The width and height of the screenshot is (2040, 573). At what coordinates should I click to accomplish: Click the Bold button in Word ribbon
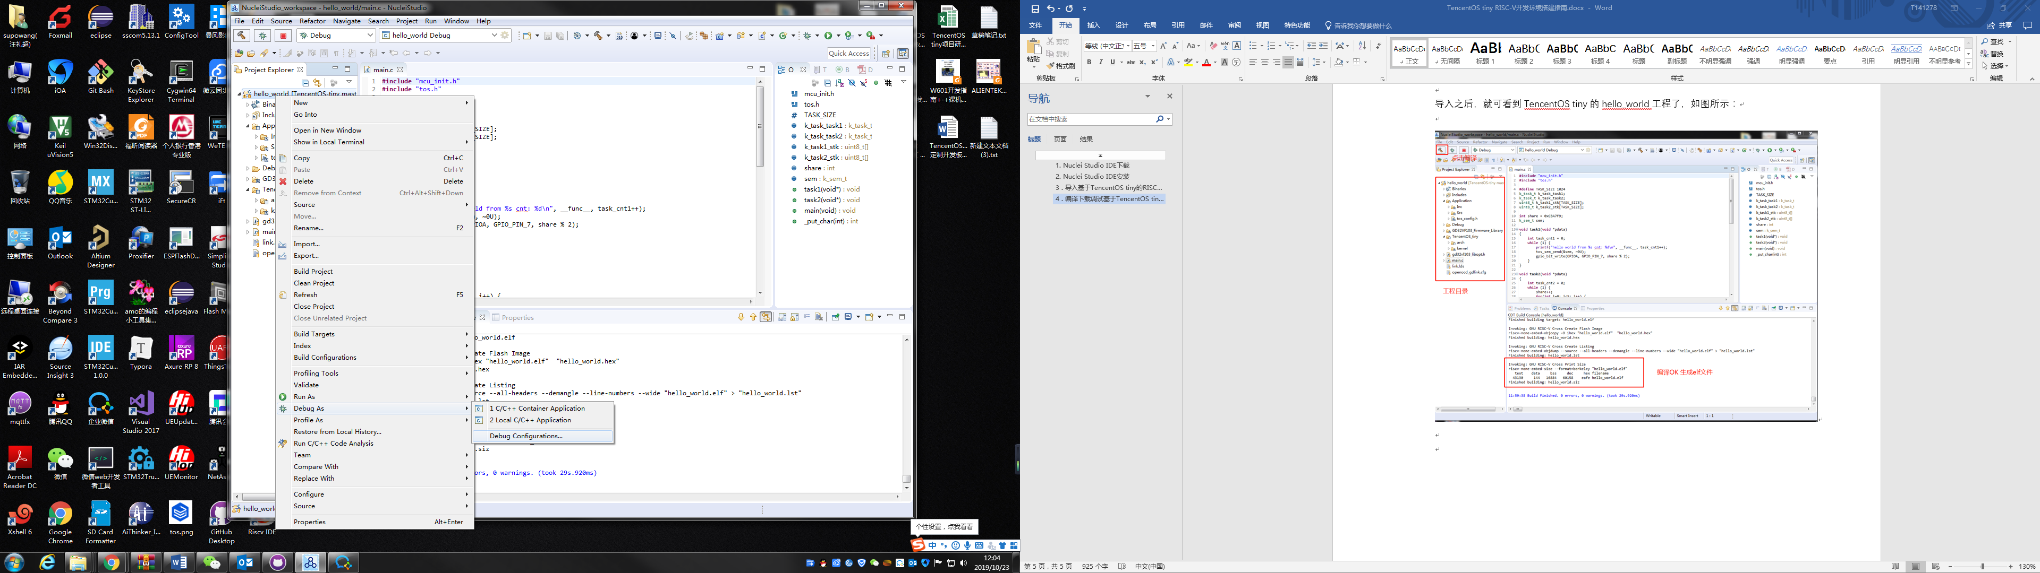pos(1090,62)
